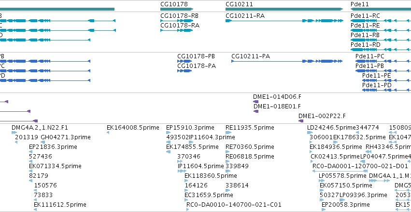Viewport: 411px width, 212px height.
Task: Click the CG10211 gene span
Action: 284,9
